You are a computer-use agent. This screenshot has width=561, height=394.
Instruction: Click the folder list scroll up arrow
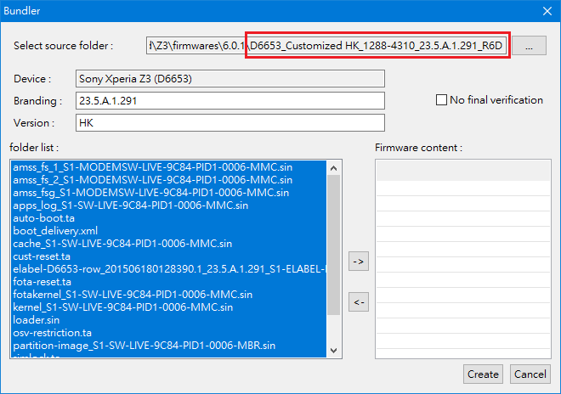[334, 168]
